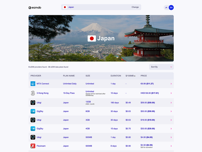Click the '€9.99 ($11.27)' price
Screen dimensions: 202x152
147,84
